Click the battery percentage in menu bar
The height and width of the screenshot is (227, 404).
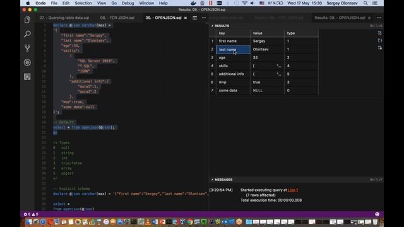tap(271, 3)
